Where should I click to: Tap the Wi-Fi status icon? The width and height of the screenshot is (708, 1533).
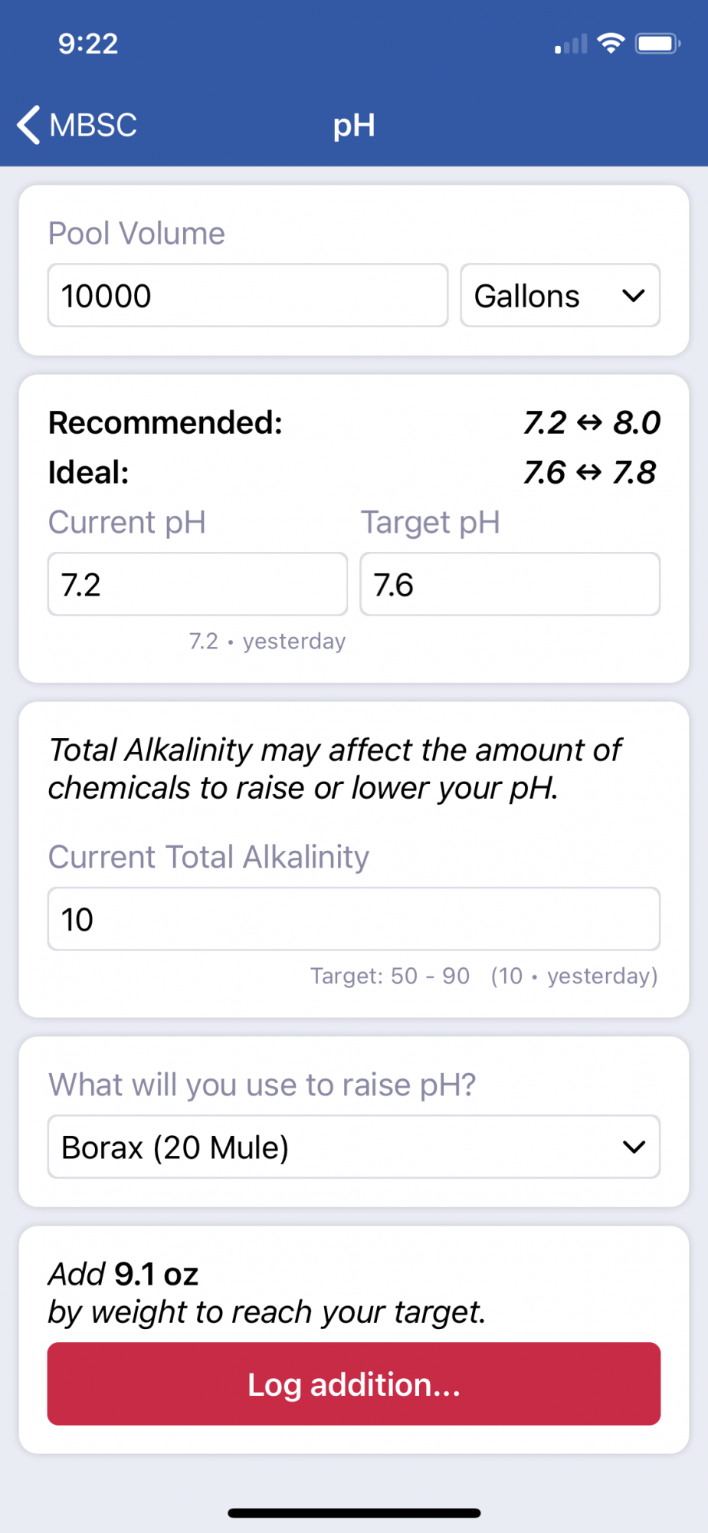tap(611, 43)
